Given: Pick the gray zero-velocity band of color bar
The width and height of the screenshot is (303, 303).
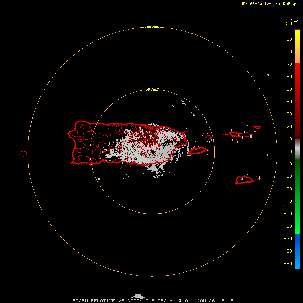Looking at the screenshot, I should (297, 149).
